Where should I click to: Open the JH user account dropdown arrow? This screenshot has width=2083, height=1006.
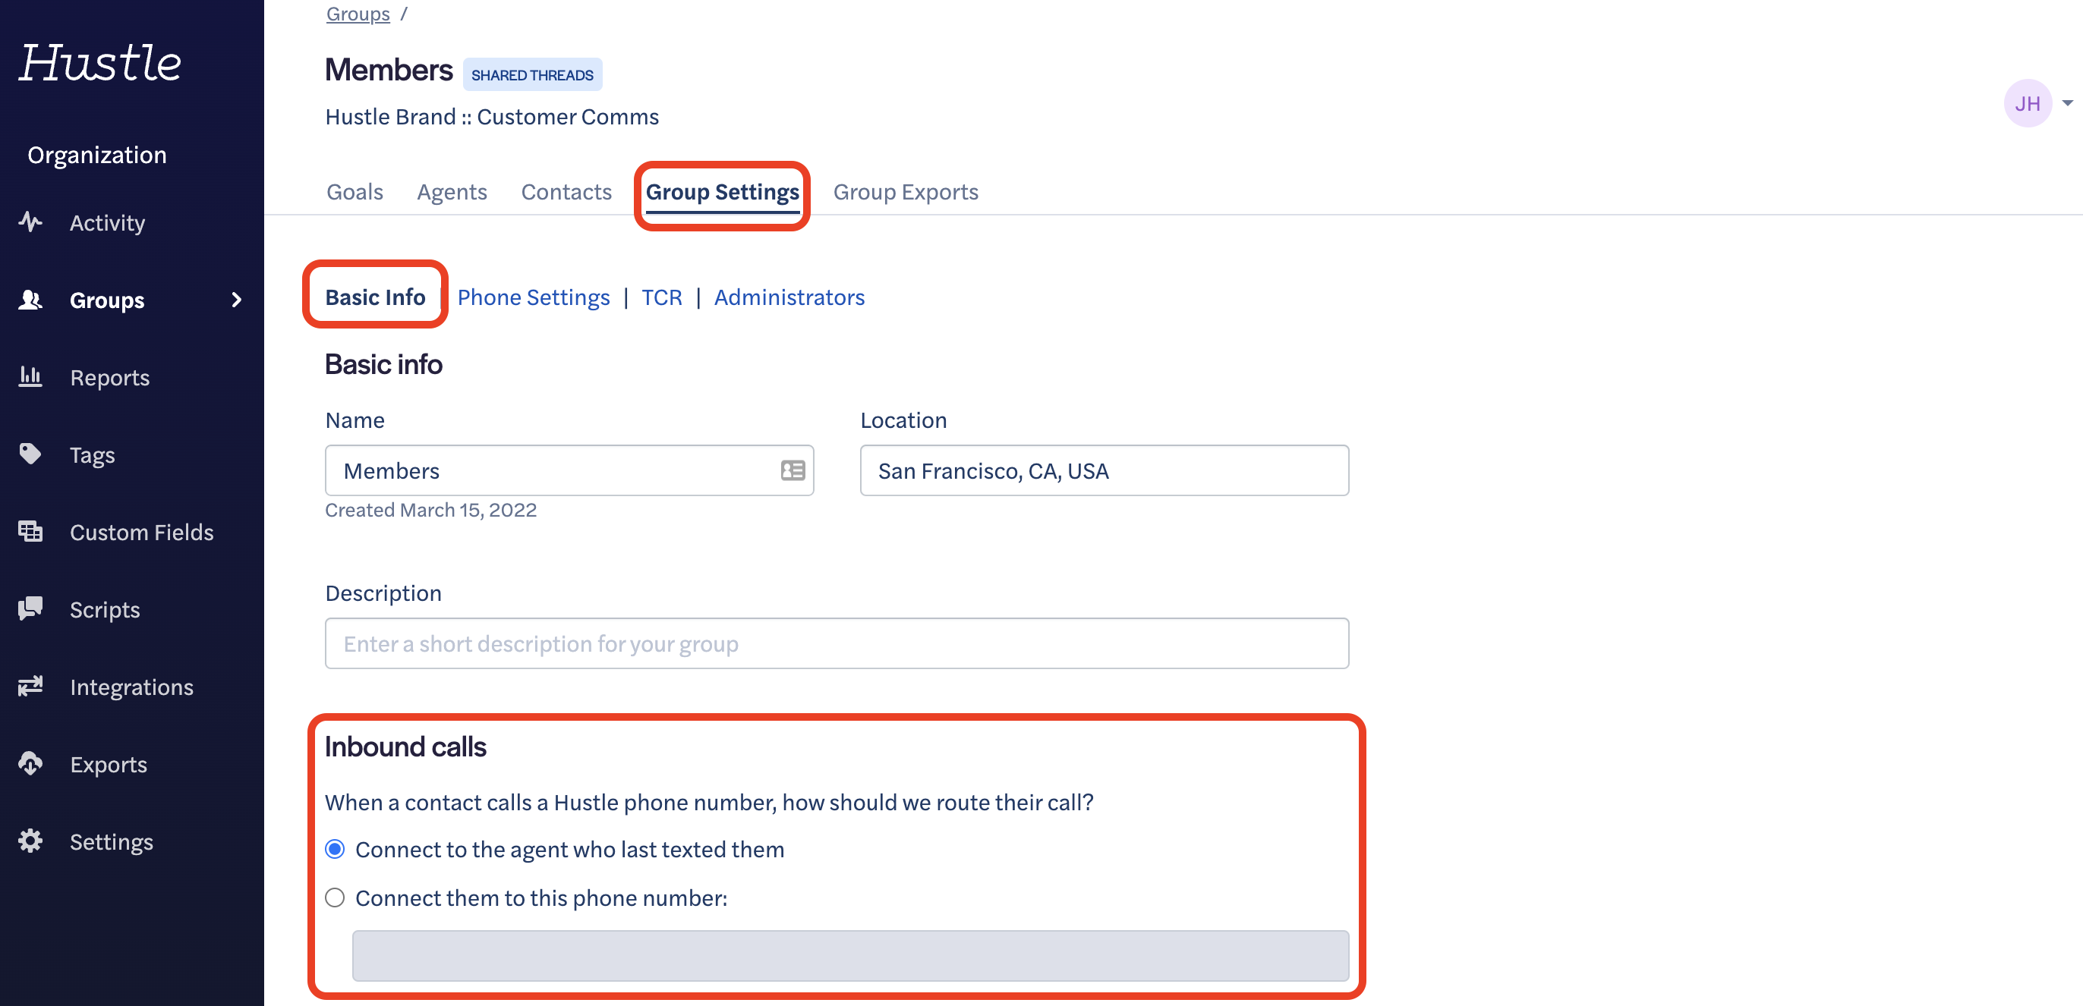(2068, 102)
